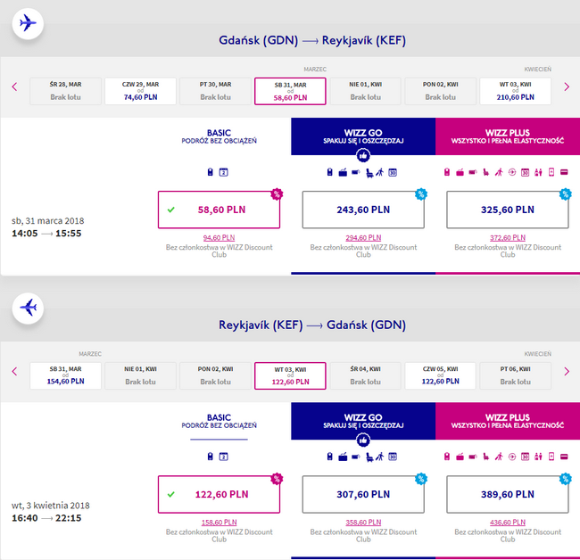Click the outbound WIZZ PLUS seat icon

click(x=485, y=172)
